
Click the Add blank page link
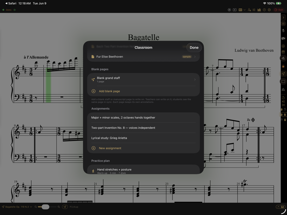pyautogui.click(x=109, y=91)
